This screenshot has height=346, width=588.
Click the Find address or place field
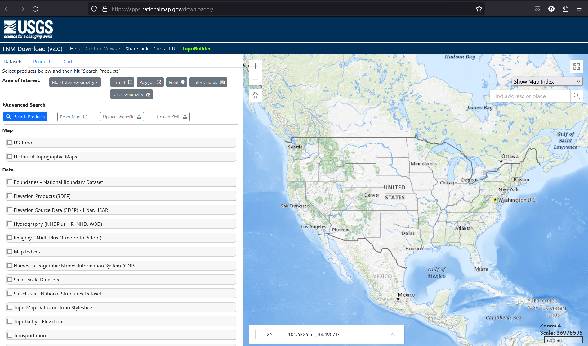(x=530, y=96)
